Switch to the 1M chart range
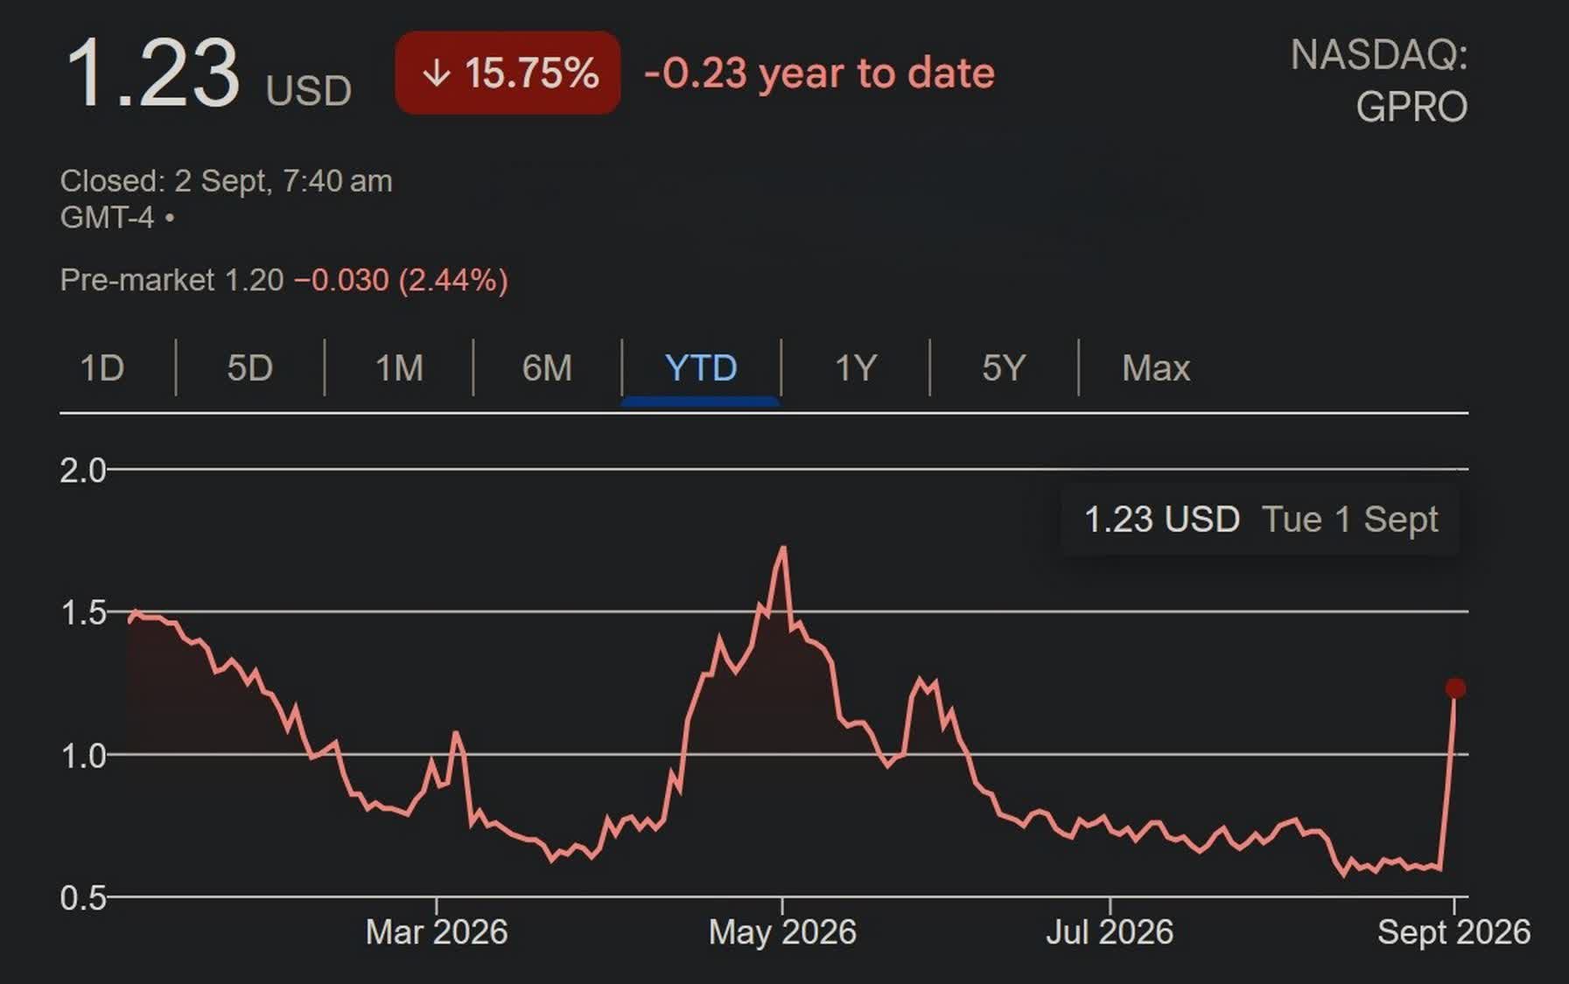 [399, 368]
